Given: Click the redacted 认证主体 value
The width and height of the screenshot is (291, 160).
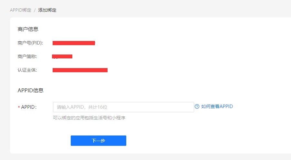Looking at the screenshot, I should [80, 70].
